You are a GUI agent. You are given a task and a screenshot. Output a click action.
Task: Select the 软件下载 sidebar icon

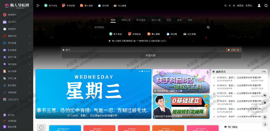(5, 57)
